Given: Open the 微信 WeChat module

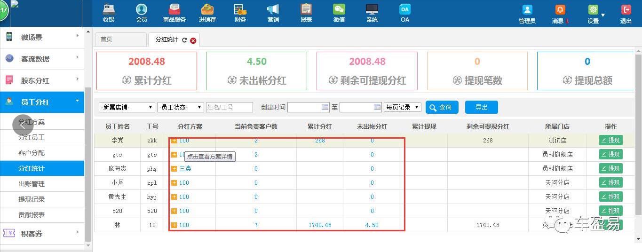Looking at the screenshot, I should tap(339, 13).
